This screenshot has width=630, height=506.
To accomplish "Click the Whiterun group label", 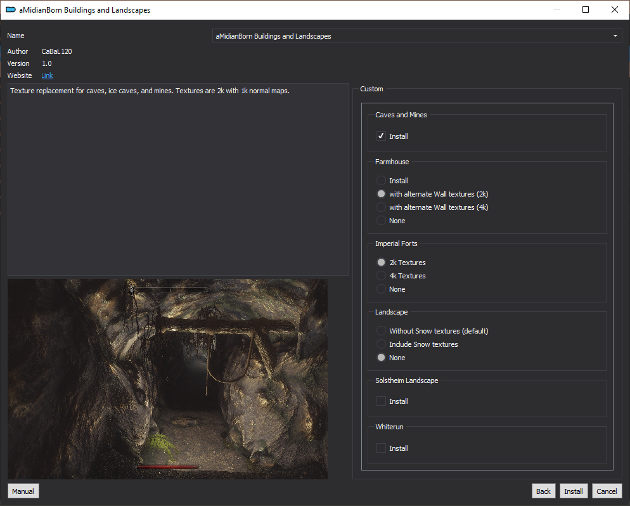I will pos(389,427).
